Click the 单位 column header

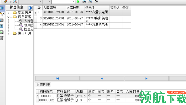click(92, 92)
